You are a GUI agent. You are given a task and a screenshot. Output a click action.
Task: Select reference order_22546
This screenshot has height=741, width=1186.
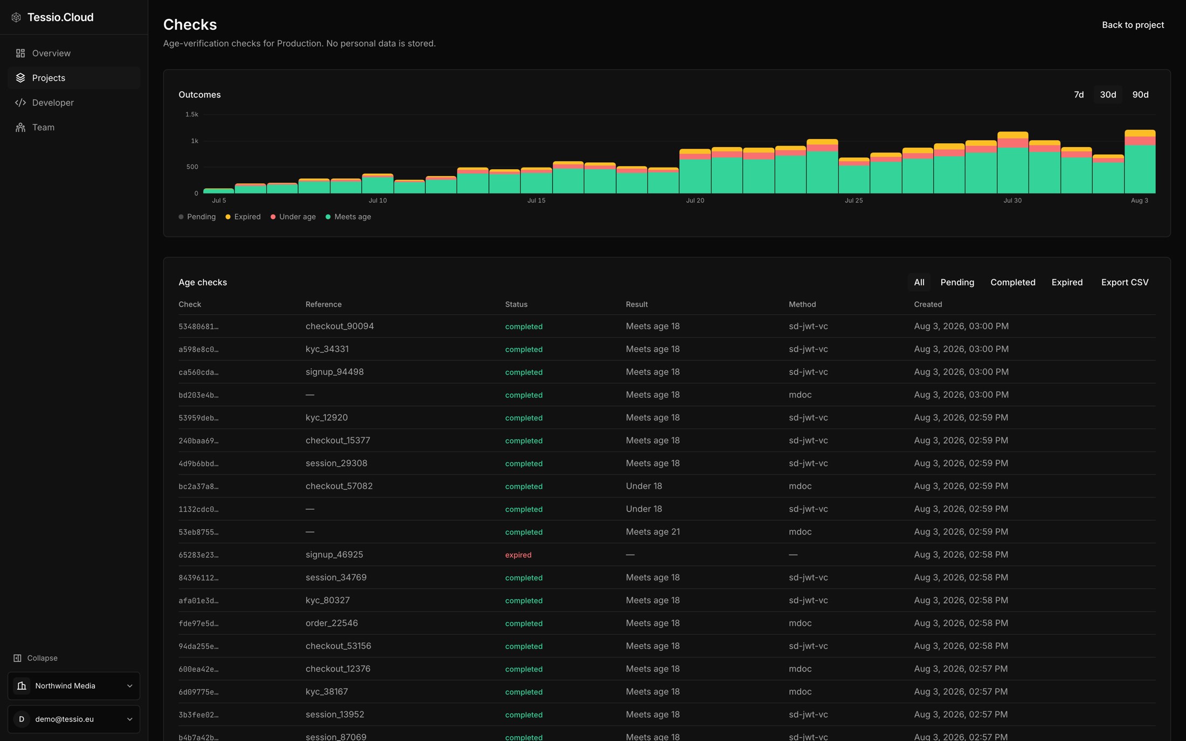coord(332,623)
